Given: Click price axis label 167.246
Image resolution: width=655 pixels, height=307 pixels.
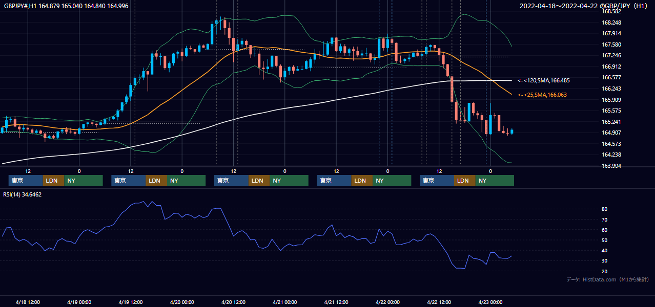Looking at the screenshot, I should pyautogui.click(x=611, y=55).
